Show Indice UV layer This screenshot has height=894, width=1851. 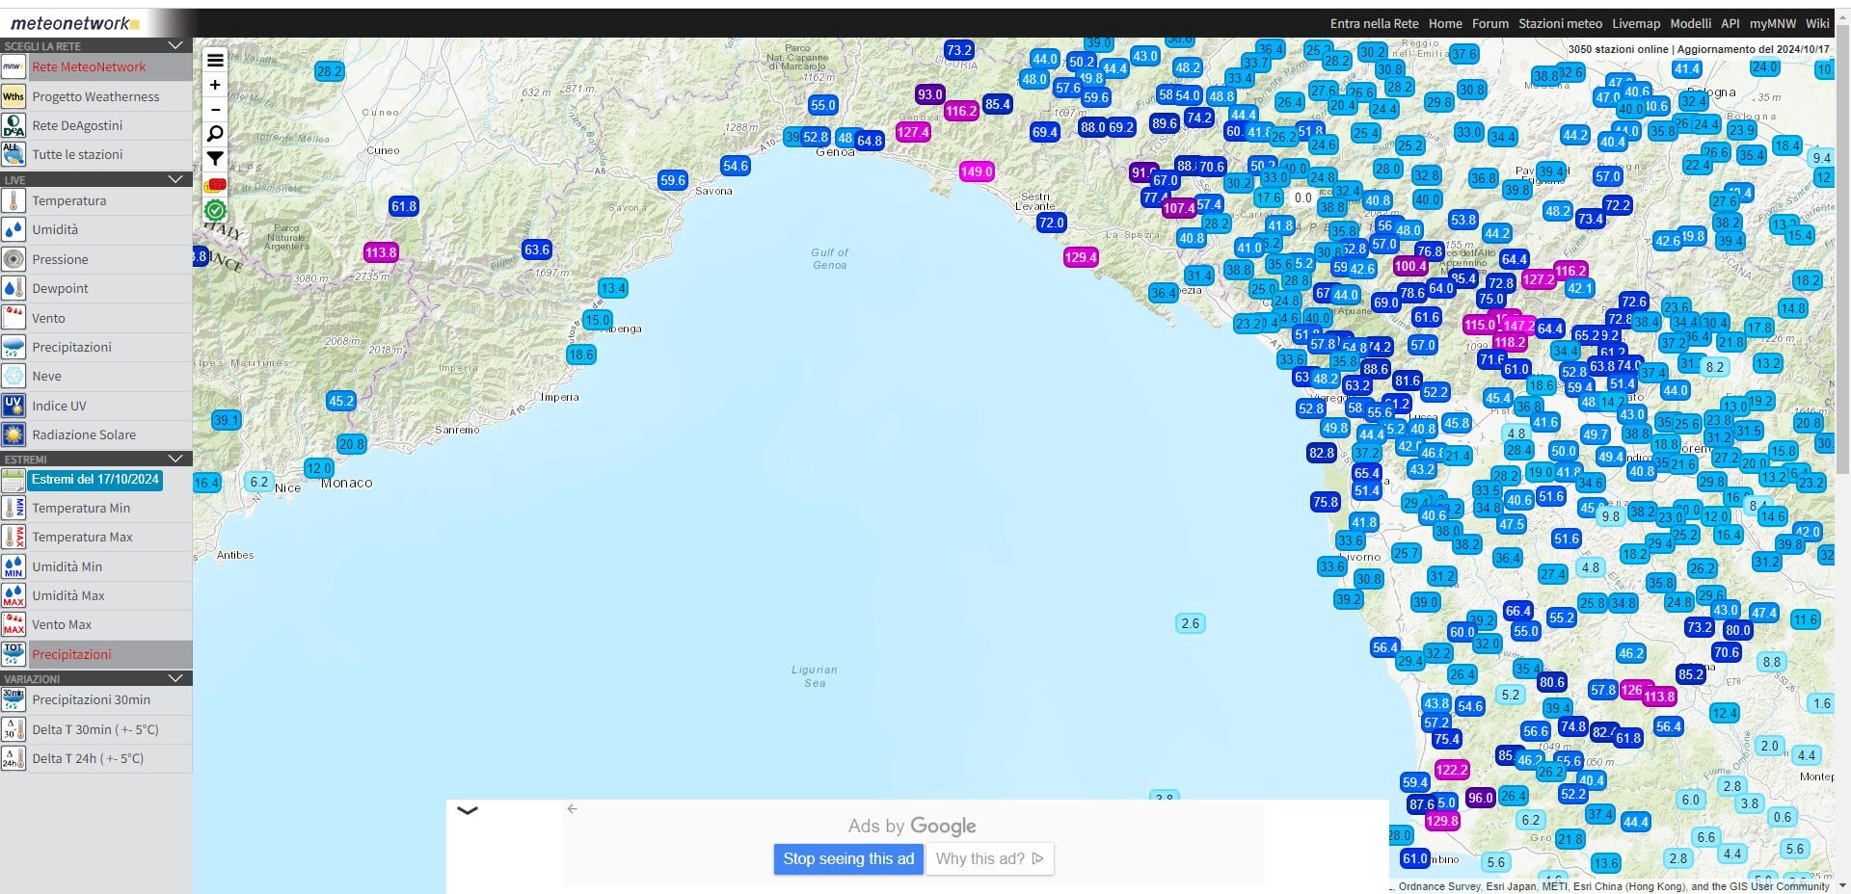[96, 406]
